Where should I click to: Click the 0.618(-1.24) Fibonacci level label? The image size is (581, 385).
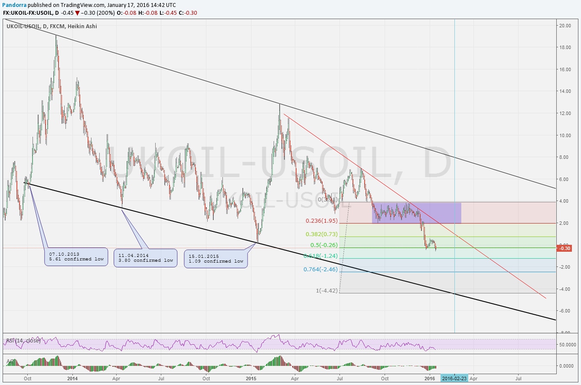(x=320, y=256)
